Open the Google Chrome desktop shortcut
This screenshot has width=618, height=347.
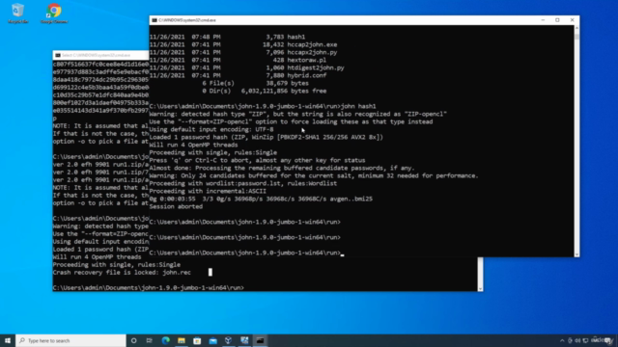[x=54, y=13]
